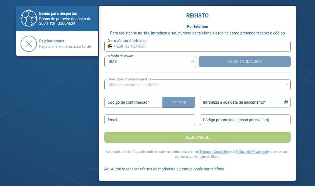This screenshot has height=186, width=315.
Task: Focus the data de nascimento field
Action: [245, 102]
